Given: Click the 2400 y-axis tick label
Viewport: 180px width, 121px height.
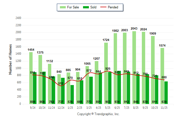Looking at the screenshot, I should 18,18.
